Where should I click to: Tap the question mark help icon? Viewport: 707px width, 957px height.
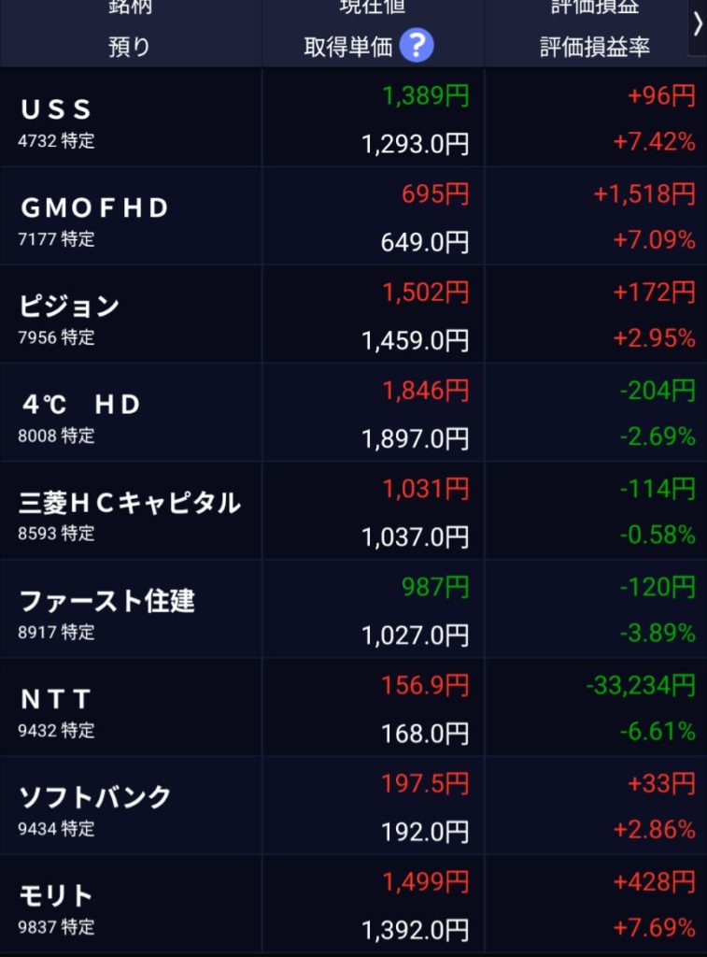pyautogui.click(x=417, y=46)
